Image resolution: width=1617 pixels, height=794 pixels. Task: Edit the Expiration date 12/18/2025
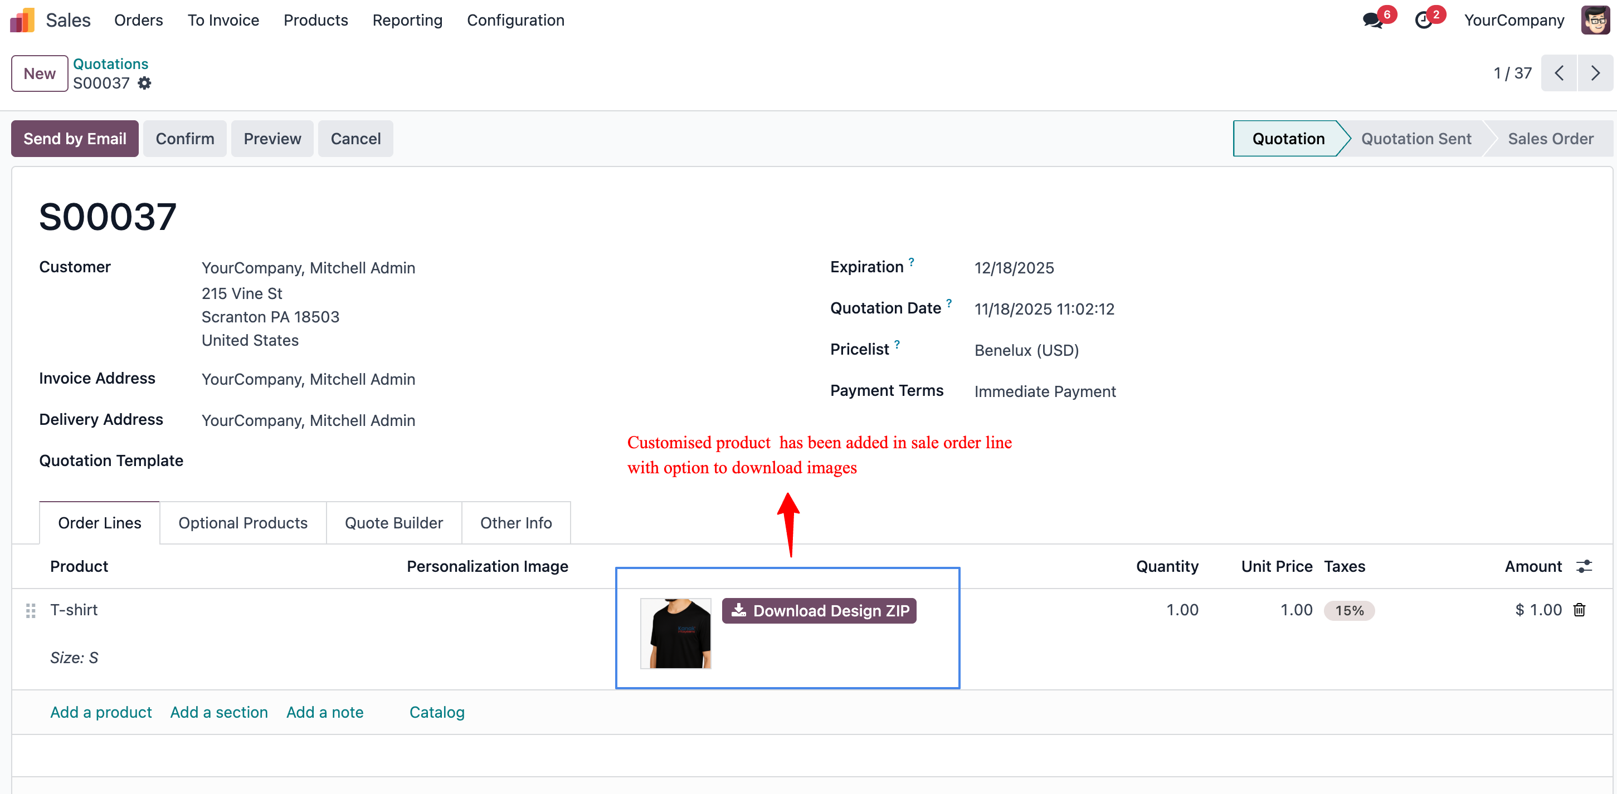click(x=1014, y=268)
